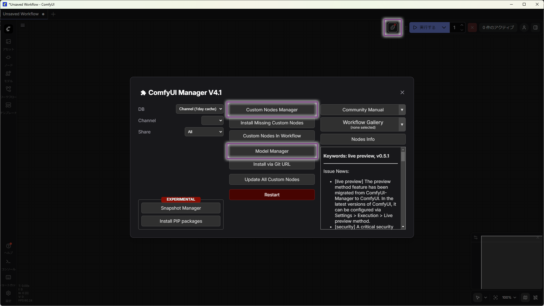The height and width of the screenshot is (306, 544).
Task: Open the DB Channel cache dropdown
Action: [200, 109]
